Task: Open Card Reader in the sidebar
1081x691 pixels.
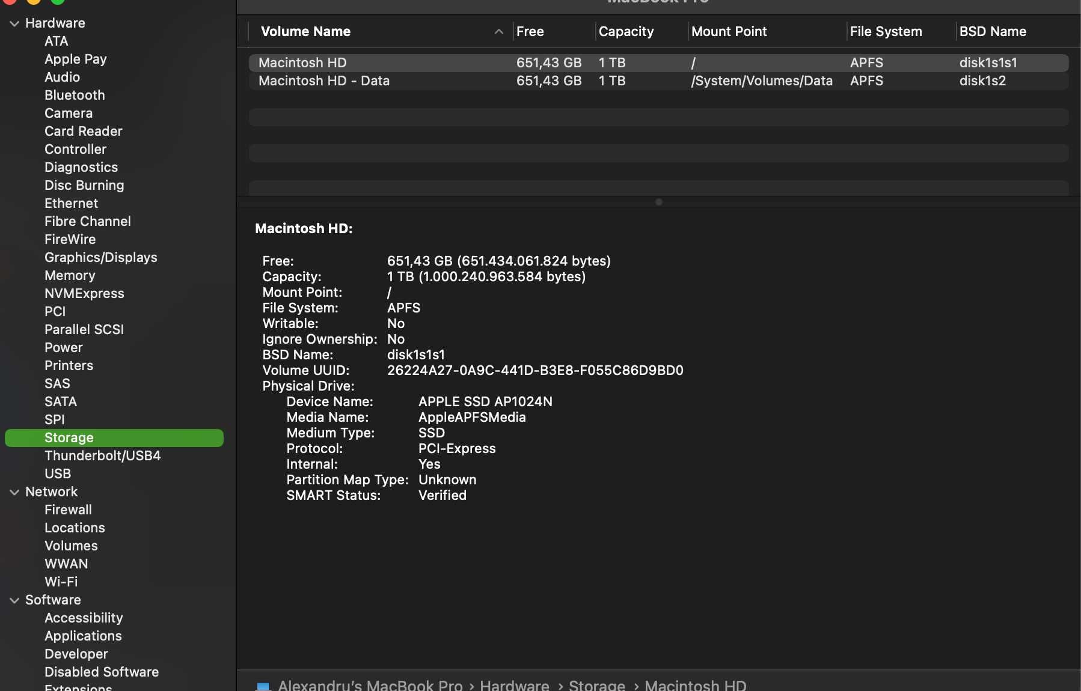Action: [x=83, y=131]
